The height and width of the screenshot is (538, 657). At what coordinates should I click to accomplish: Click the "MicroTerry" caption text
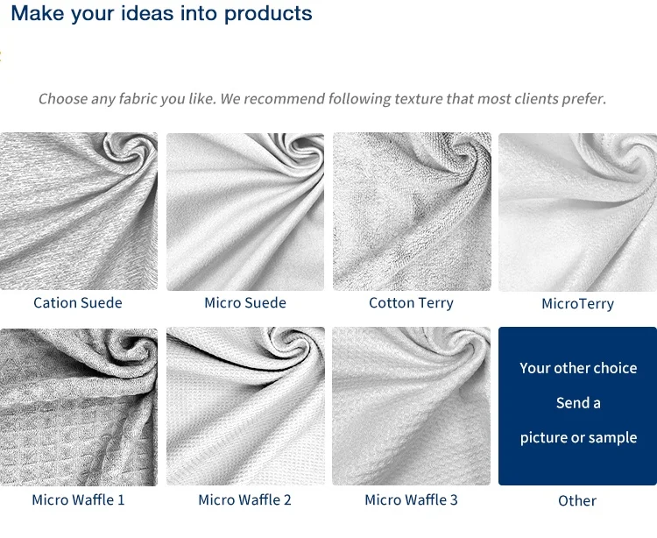[x=577, y=304]
